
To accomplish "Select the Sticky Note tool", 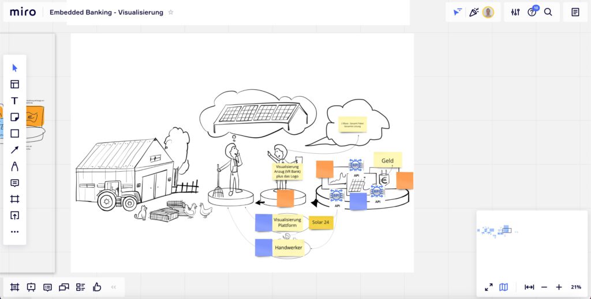I will (x=15, y=117).
